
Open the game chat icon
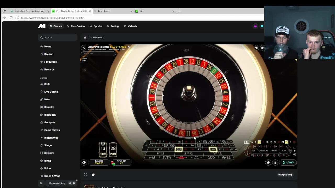click(x=256, y=48)
